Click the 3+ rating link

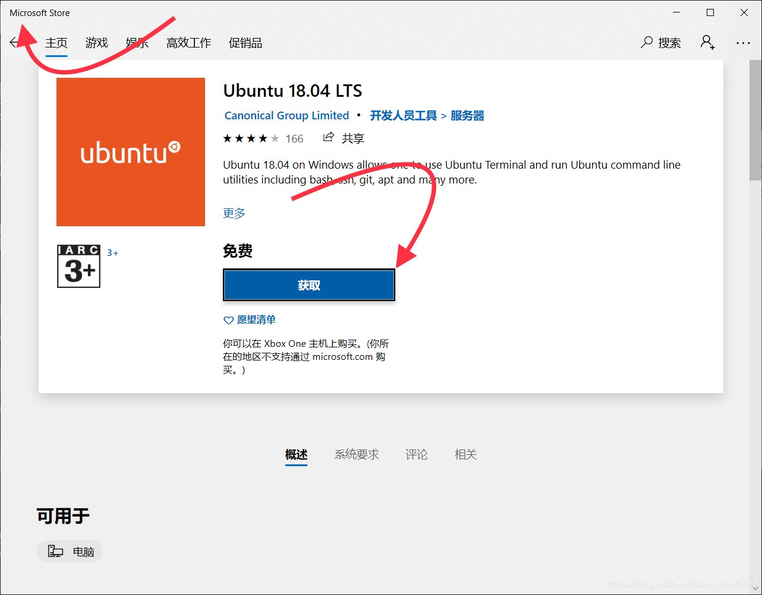(x=112, y=253)
